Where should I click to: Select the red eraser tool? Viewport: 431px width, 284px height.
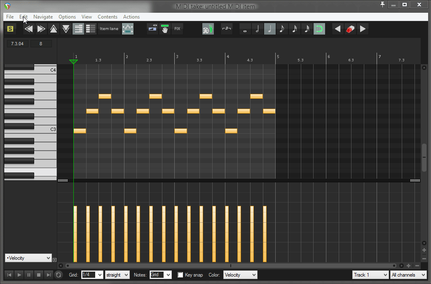tap(350, 29)
